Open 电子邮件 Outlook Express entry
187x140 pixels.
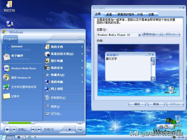pyautogui.click(x=22, y=57)
